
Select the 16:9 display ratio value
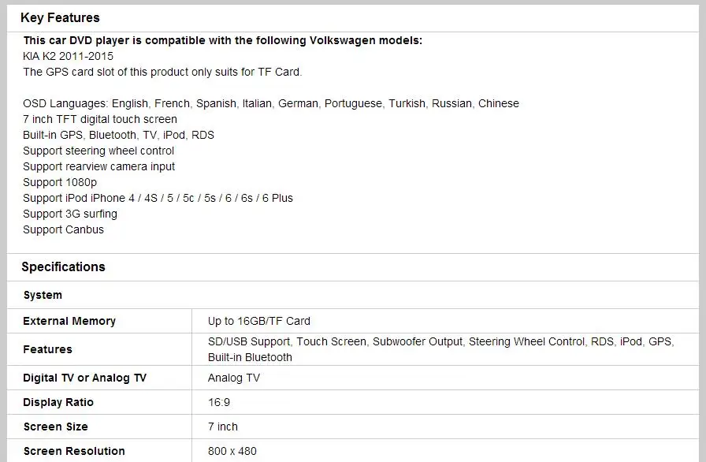[x=219, y=402]
